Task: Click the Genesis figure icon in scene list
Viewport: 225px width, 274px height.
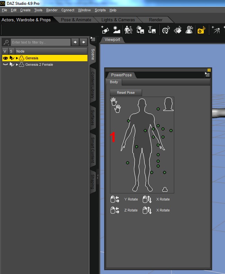Action: [21, 58]
